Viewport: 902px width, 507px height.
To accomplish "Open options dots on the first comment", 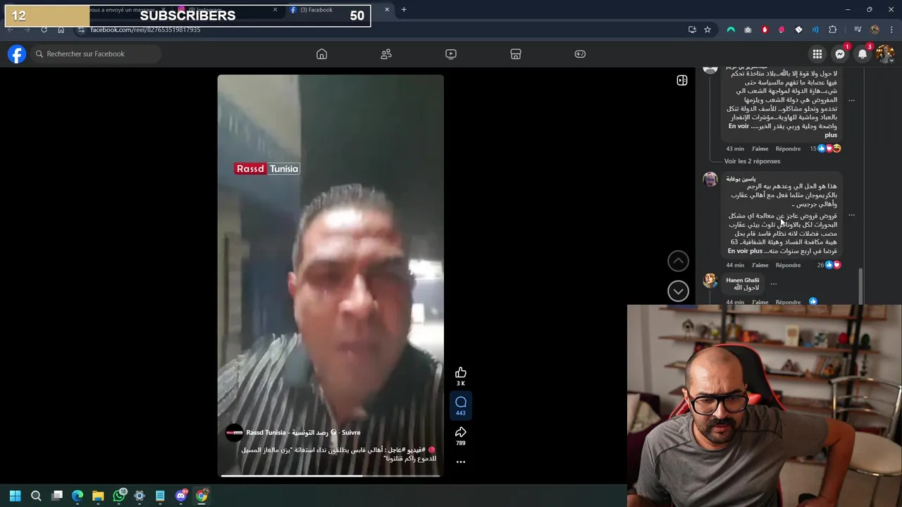I will click(851, 101).
